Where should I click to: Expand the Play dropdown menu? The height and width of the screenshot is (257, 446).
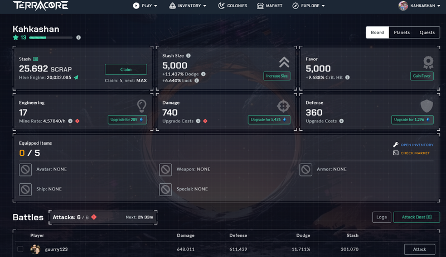click(x=145, y=6)
